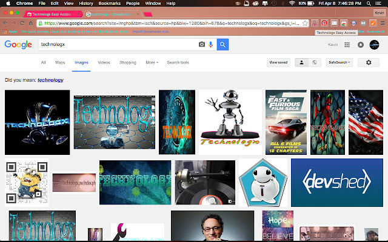
Task: Open the new tab button
Action: [x=148, y=15]
